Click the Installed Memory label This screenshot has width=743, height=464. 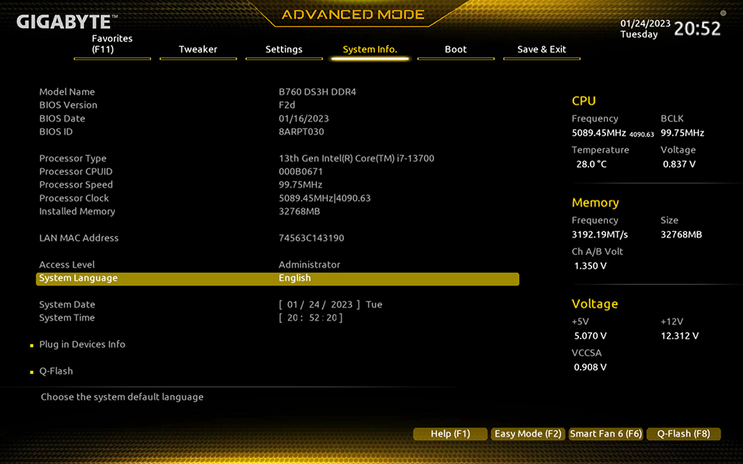pyautogui.click(x=77, y=211)
